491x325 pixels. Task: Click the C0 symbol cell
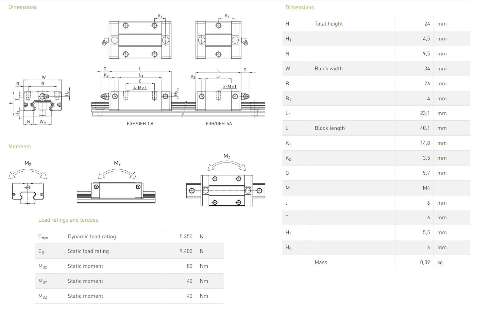click(x=49, y=251)
